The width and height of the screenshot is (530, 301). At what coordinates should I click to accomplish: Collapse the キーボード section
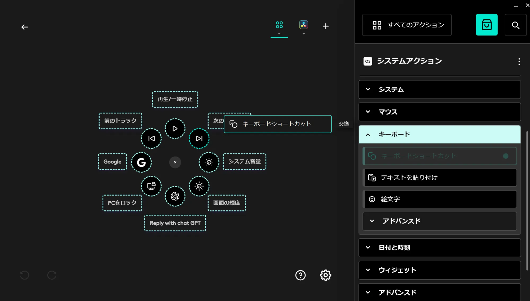click(439, 135)
